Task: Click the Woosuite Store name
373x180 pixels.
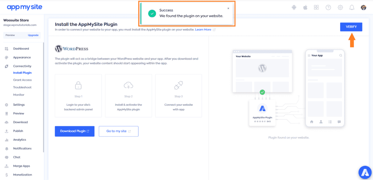Action: pos(16,20)
